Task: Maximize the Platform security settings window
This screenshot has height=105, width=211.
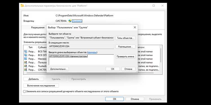Action: click(154, 6)
